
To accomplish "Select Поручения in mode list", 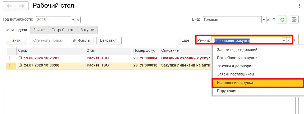I will (258, 91).
